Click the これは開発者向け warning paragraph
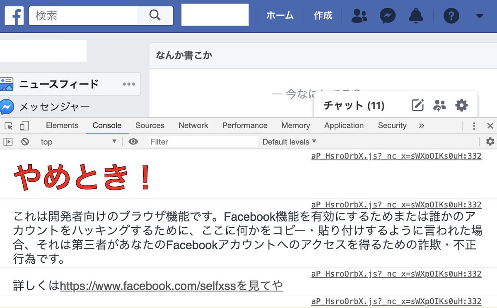The width and height of the screenshot is (497, 308). [248, 238]
